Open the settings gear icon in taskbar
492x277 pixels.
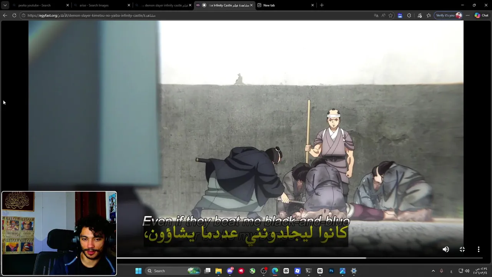click(x=354, y=271)
